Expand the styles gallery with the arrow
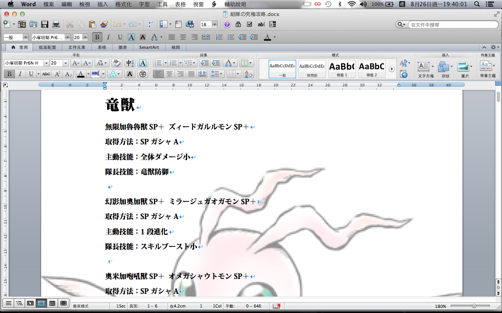 391,69
